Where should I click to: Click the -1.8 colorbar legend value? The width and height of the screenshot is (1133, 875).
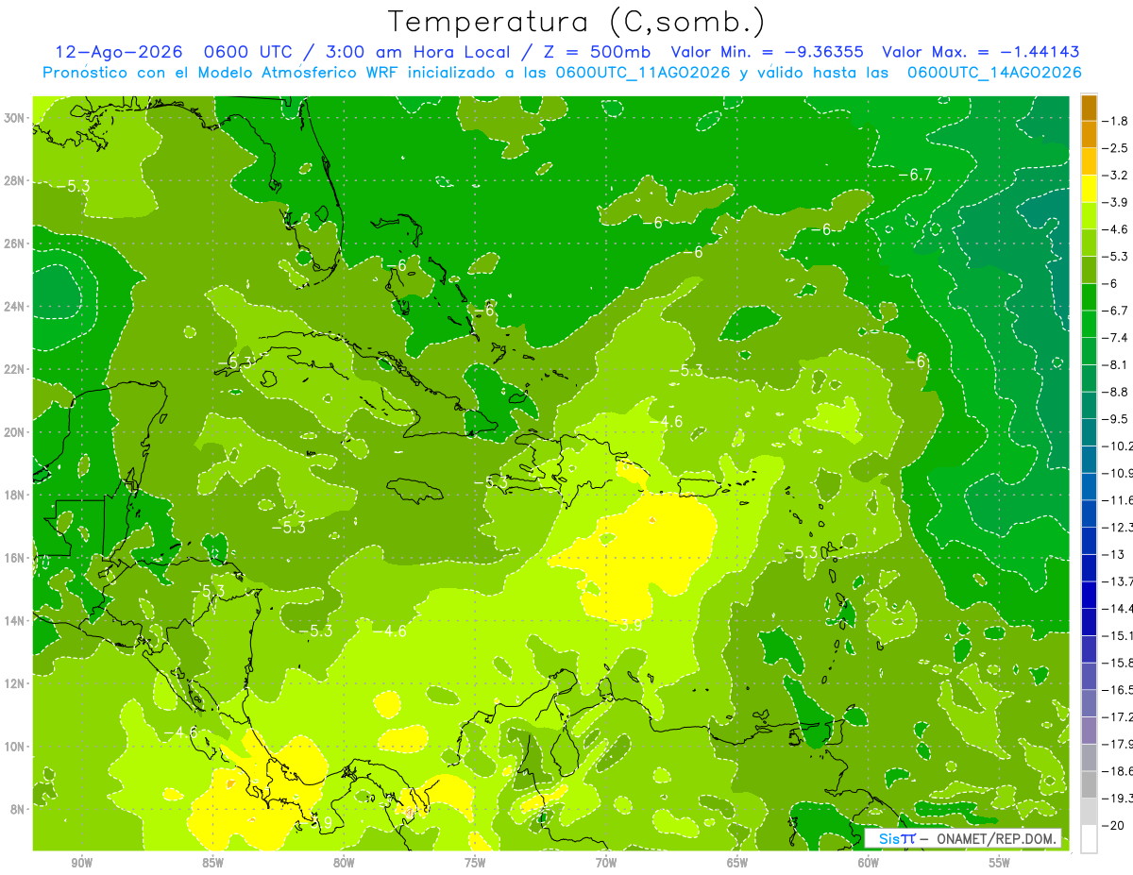[x=1117, y=121]
